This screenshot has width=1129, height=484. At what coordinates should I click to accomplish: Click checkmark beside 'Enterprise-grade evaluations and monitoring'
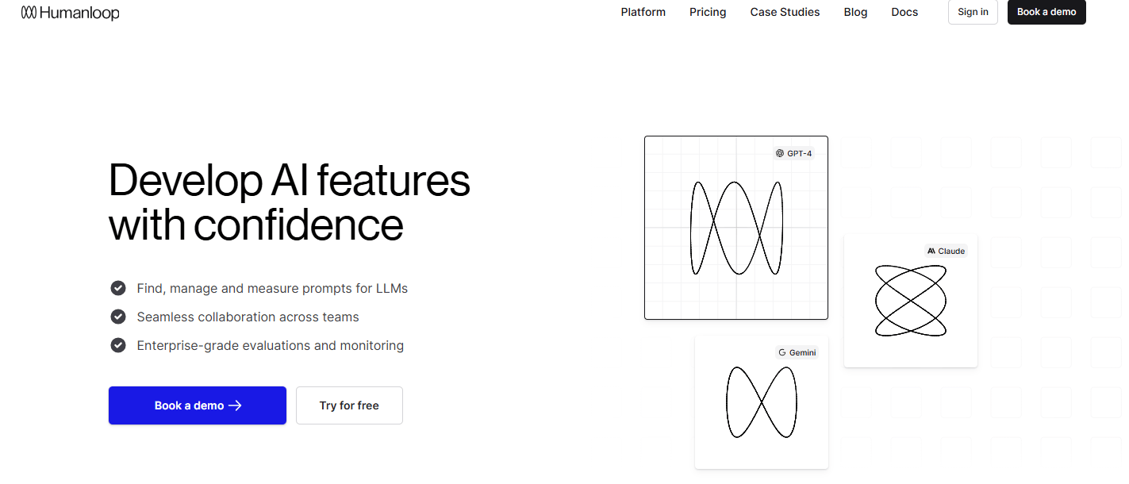(x=118, y=345)
